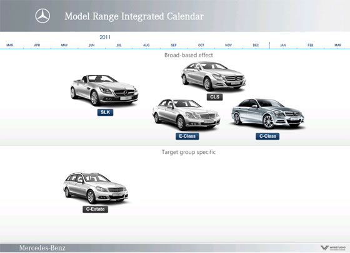Click the first MAR month on timeline
Image resolution: width=350 pixels, height=253 pixels.
pyautogui.click(x=9, y=45)
